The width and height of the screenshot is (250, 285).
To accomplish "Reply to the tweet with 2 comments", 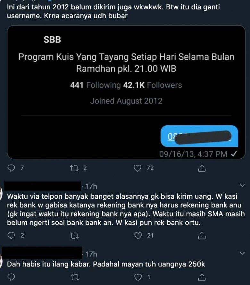I will (11, 236).
